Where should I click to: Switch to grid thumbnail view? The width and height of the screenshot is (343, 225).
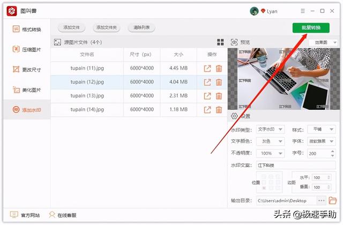coord(220,42)
